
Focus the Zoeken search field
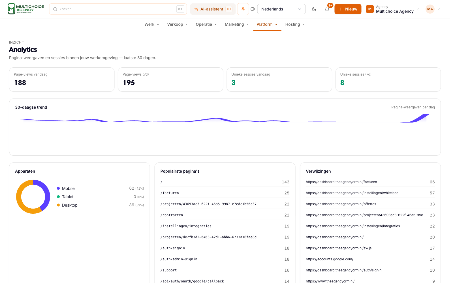[x=118, y=9]
